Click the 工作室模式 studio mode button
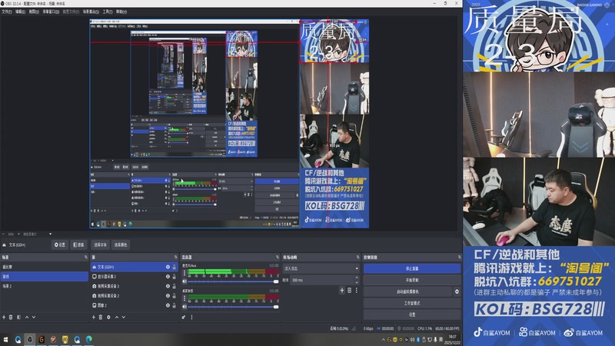615x346 pixels. click(412, 303)
